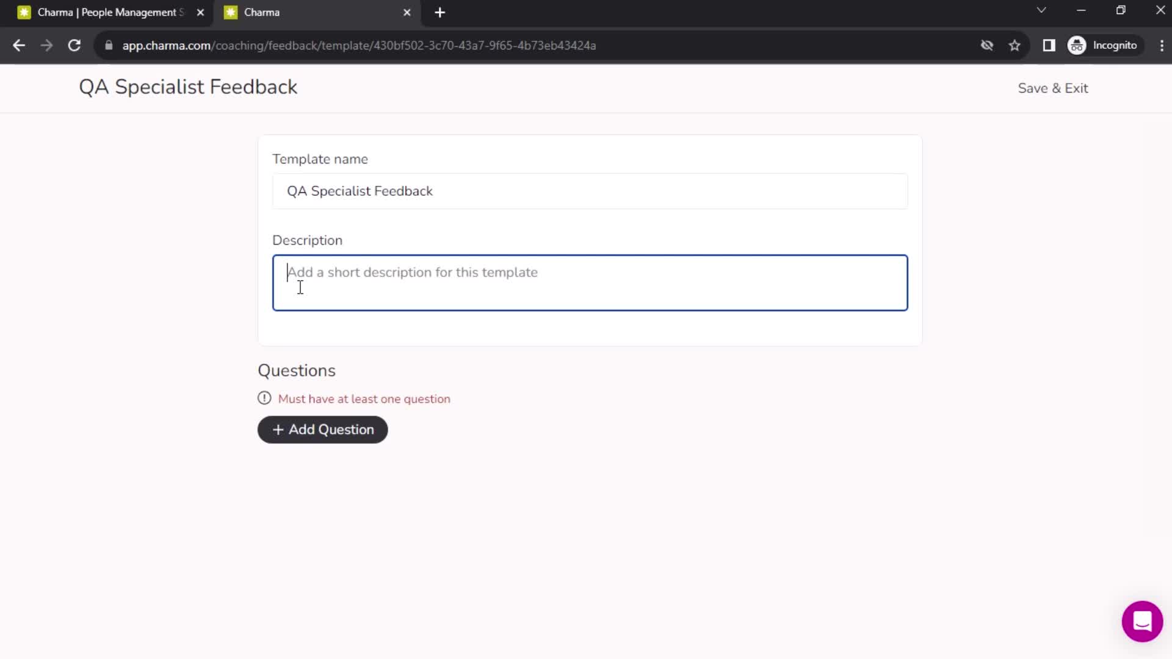This screenshot has height=659, width=1172.
Task: Click the Add Question button
Action: (x=322, y=430)
